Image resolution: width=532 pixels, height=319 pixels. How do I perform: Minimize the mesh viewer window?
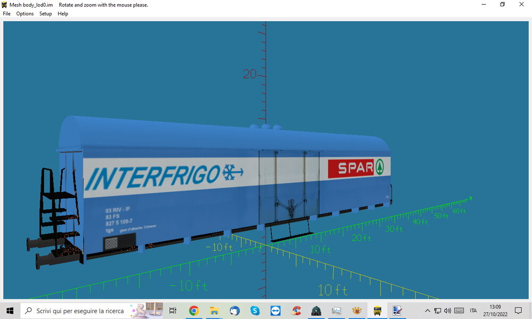[484, 5]
